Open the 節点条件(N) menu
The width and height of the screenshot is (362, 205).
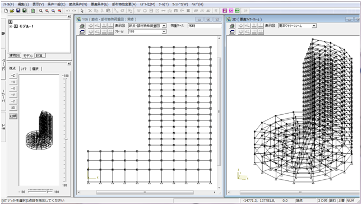click(x=78, y=4)
